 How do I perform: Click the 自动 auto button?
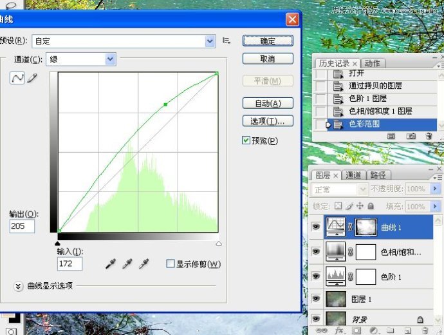[268, 103]
